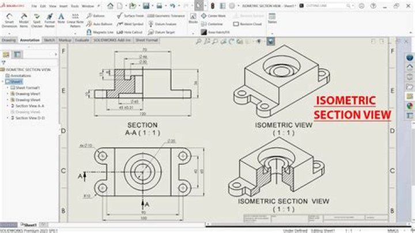Switch to the Sketch ribbon tab
Screen dimensions: 415x233
49,40
